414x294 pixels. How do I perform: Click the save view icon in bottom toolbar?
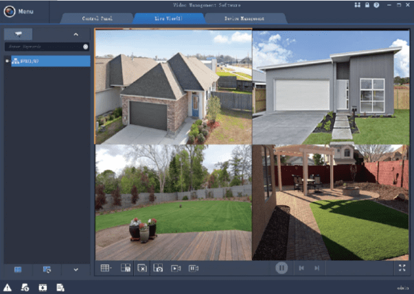(x=125, y=269)
